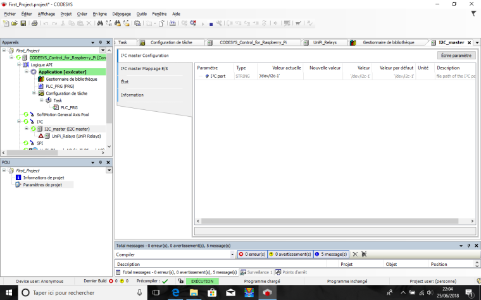Pin the POU panel
Image resolution: width=481 pixels, height=300 pixels.
tap(100, 162)
